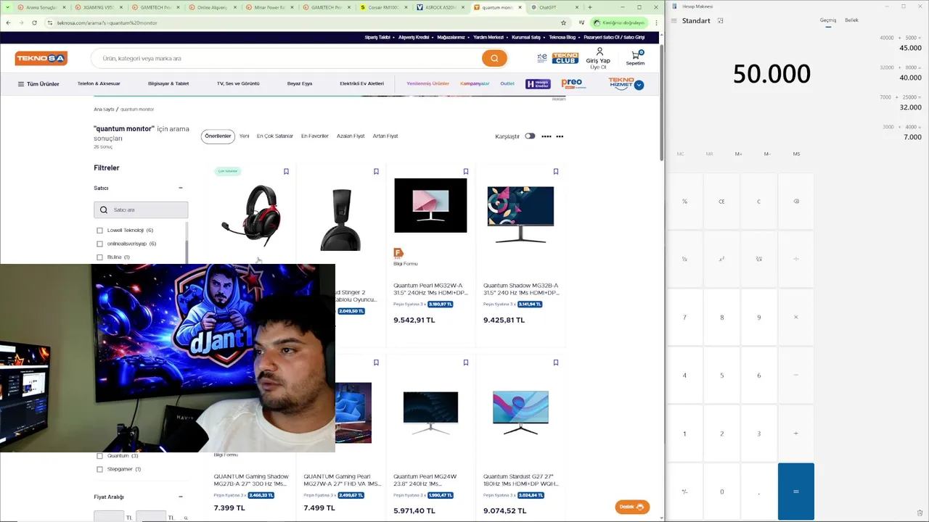Click the Calculator backspace key
This screenshot has width=929, height=522.
[x=796, y=202]
